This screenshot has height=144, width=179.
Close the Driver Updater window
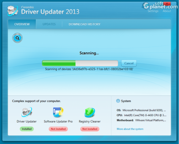(167, 4)
